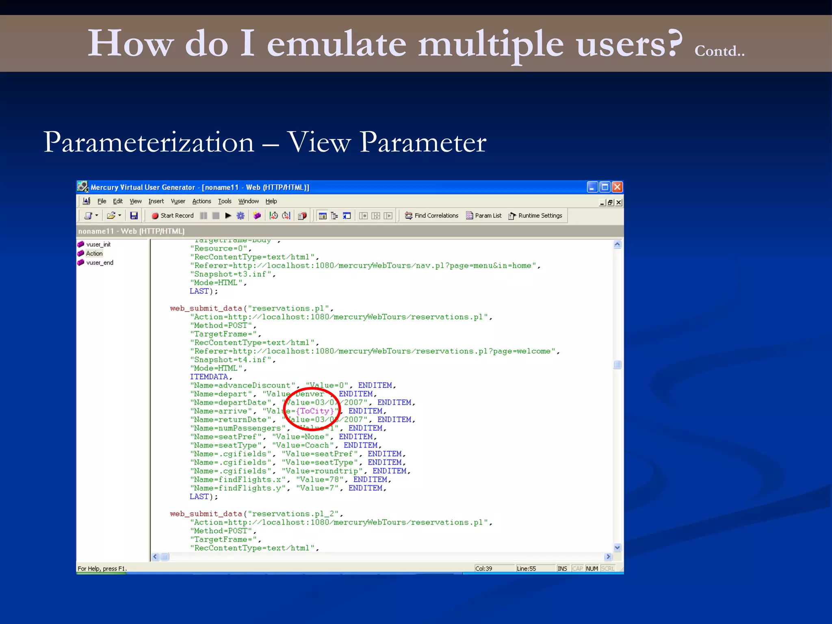The image size is (832, 624).
Task: Click the vertical scrollbar thumb
Action: (x=617, y=364)
